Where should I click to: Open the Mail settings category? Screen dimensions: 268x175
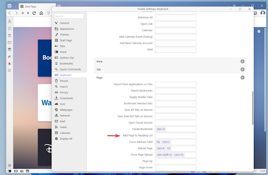click(69, 121)
